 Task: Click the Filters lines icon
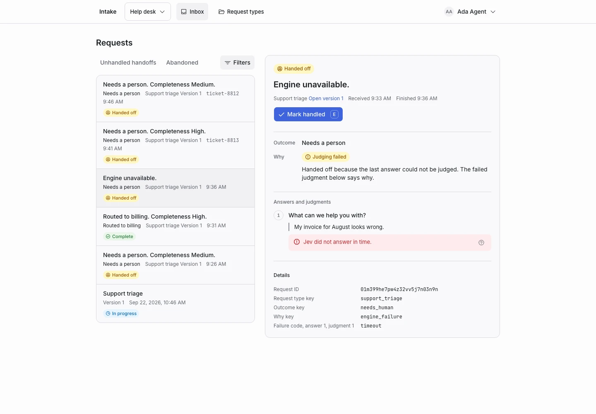point(228,63)
